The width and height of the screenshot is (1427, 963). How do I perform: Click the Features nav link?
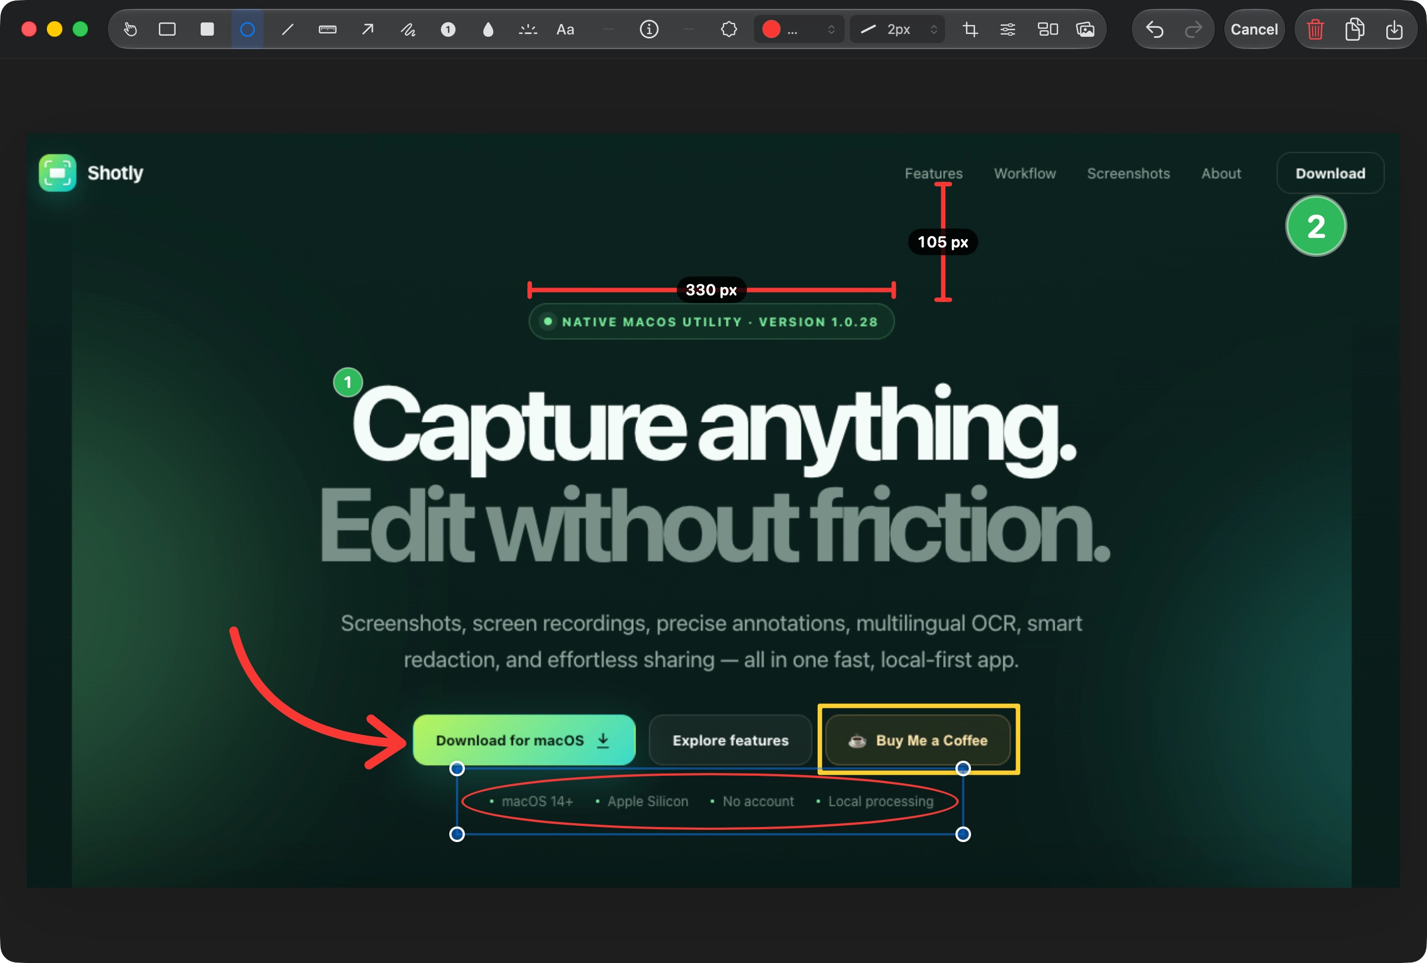[x=933, y=173]
